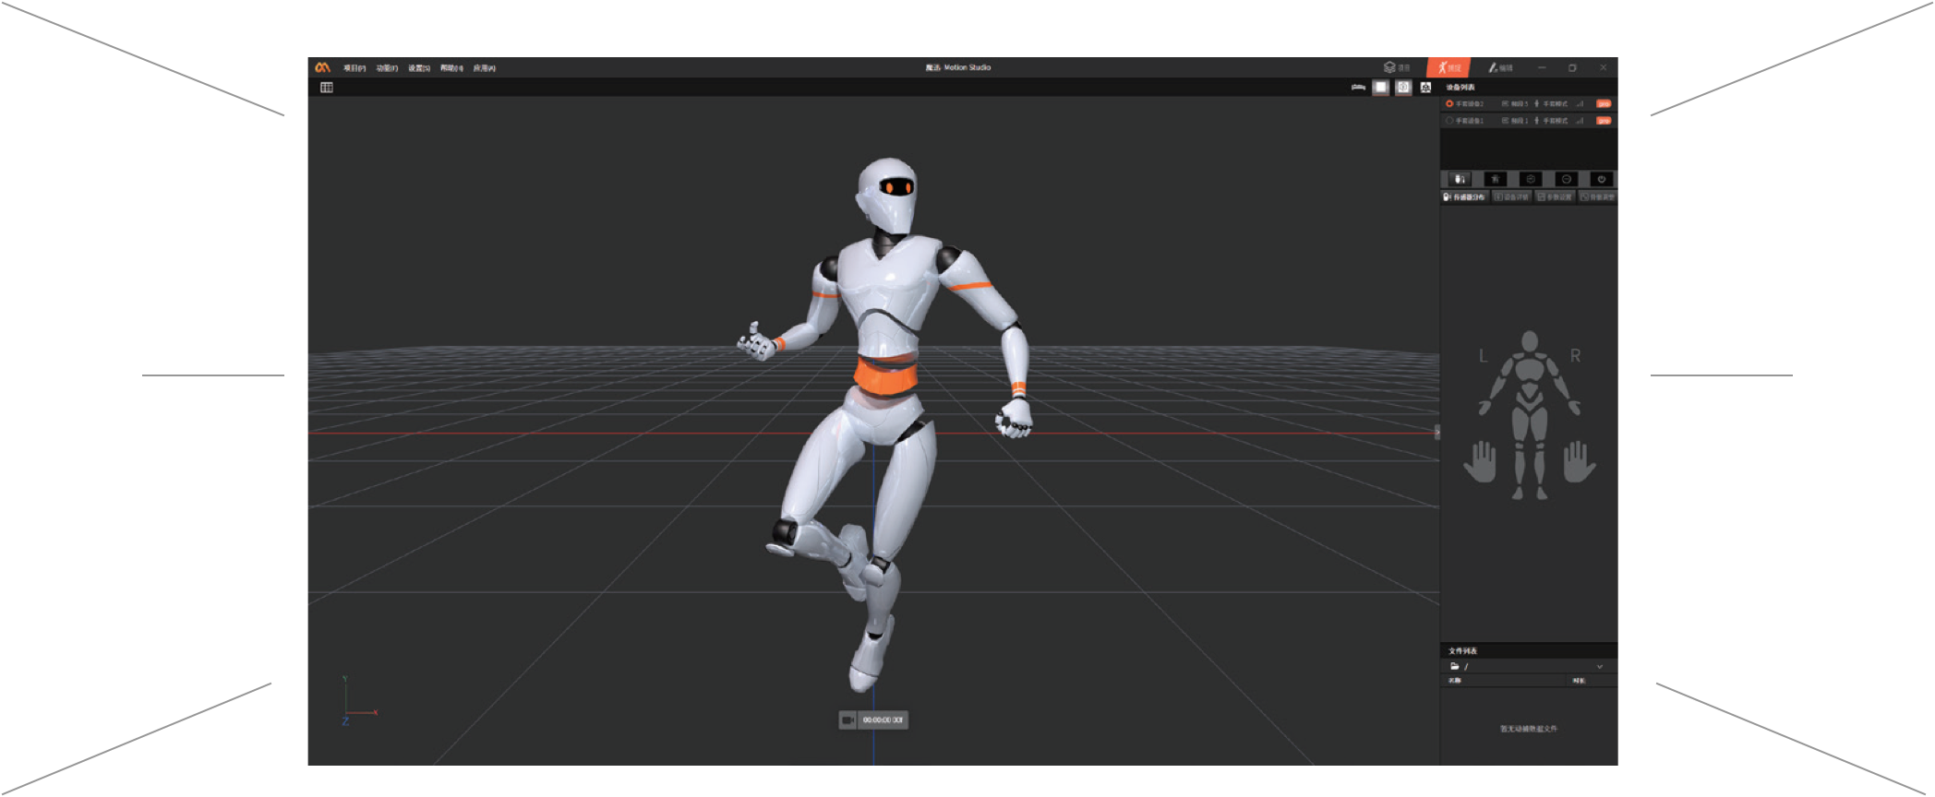Click the body figure icon in second device row
1935x797 pixels.
click(1537, 121)
